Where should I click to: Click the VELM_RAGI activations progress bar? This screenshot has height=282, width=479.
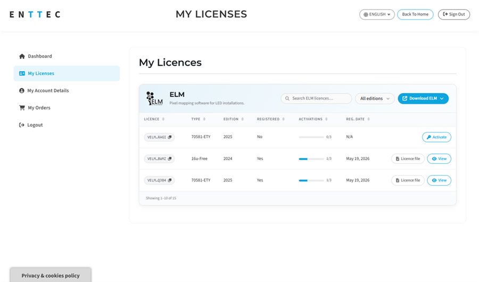(x=311, y=137)
